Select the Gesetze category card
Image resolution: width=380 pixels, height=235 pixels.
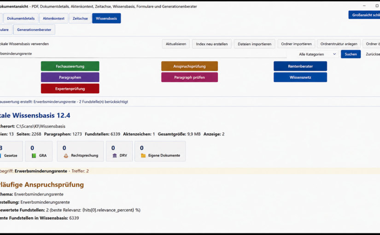click(11, 151)
